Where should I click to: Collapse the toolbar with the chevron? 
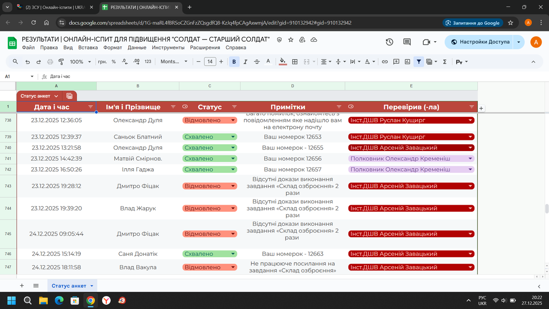click(x=534, y=62)
